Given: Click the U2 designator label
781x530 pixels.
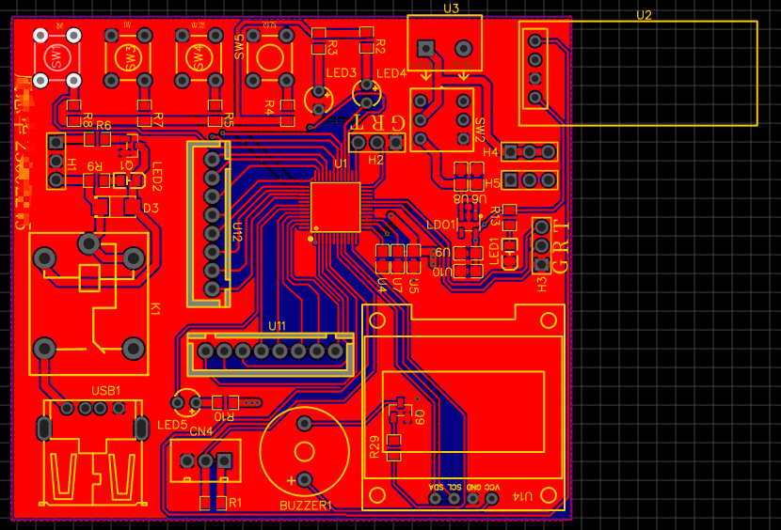Looking at the screenshot, I should 644,15.
